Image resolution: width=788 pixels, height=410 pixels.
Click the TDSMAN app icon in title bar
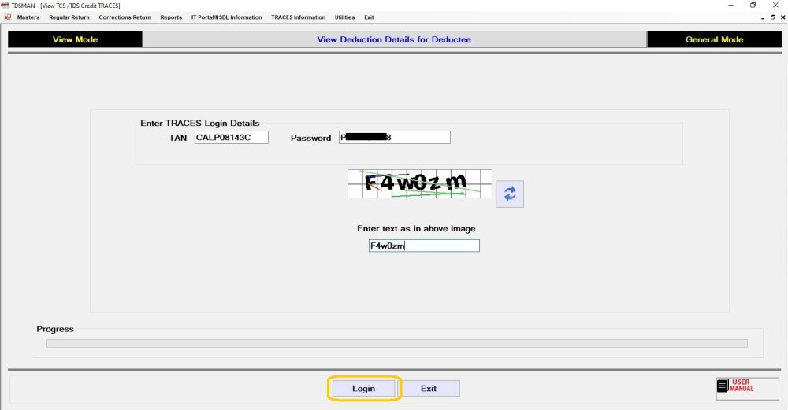5,6
